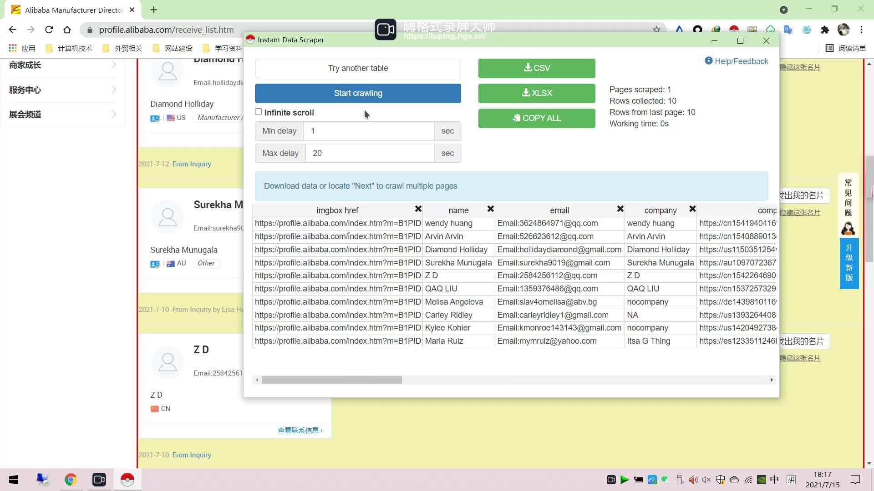Viewport: 874px width, 491px height.
Task: Open Chrome from the taskbar
Action: tap(70, 480)
